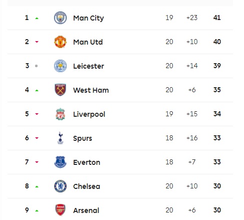Click the West Ham crest icon

(60, 90)
